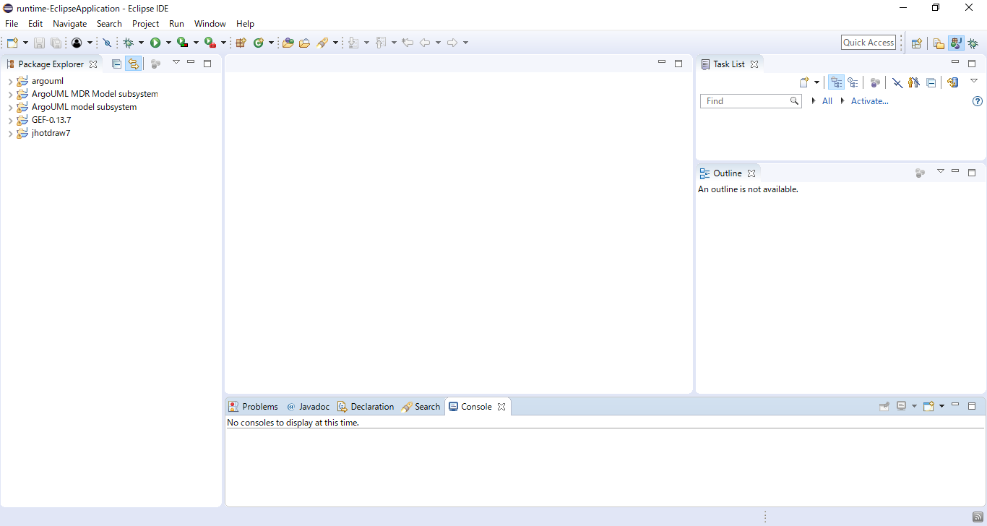Screen dimensions: 987x526
Task: Click Synchronize Changed icon in Task List
Action: [953, 82]
